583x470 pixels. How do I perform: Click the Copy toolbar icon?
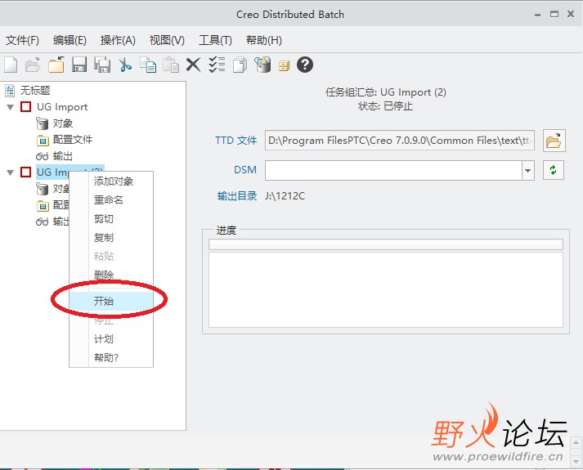(148, 65)
